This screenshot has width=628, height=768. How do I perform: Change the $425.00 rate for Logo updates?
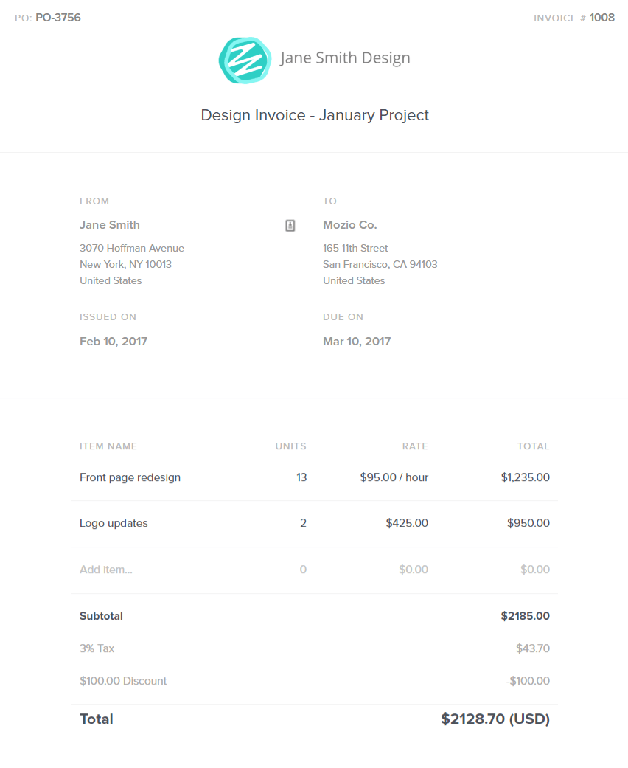(x=407, y=523)
